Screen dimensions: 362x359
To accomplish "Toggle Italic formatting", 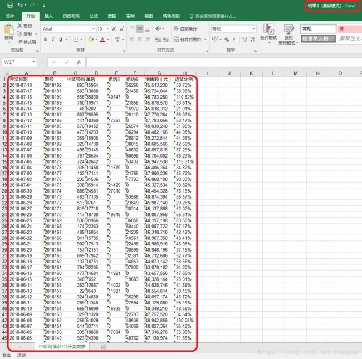I will point(54,40).
